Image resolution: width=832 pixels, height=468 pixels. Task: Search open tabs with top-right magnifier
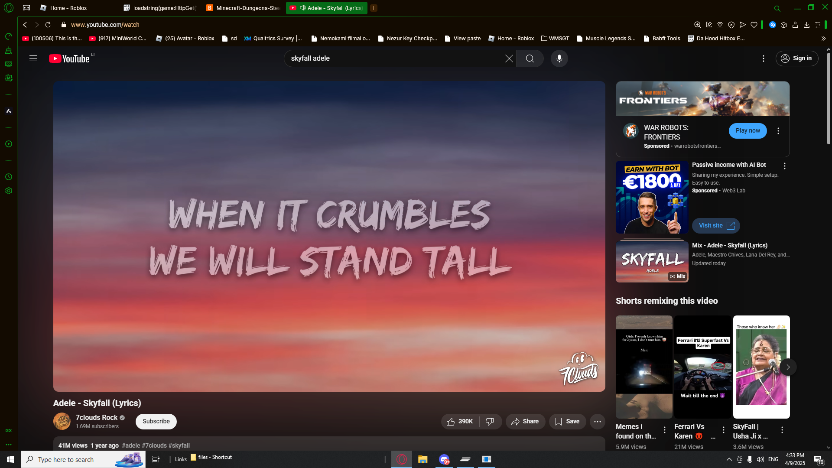(x=777, y=8)
